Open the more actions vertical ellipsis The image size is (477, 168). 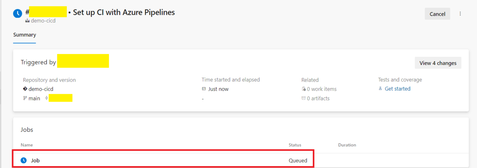460,14
